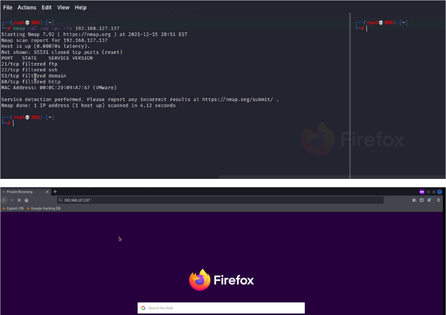Open the File menu in the terminal
This screenshot has width=446, height=315.
(x=8, y=7)
